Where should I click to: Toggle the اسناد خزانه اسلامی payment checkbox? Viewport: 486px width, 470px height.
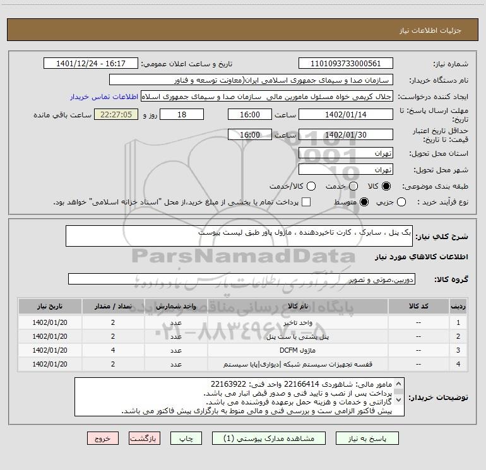tap(306, 202)
